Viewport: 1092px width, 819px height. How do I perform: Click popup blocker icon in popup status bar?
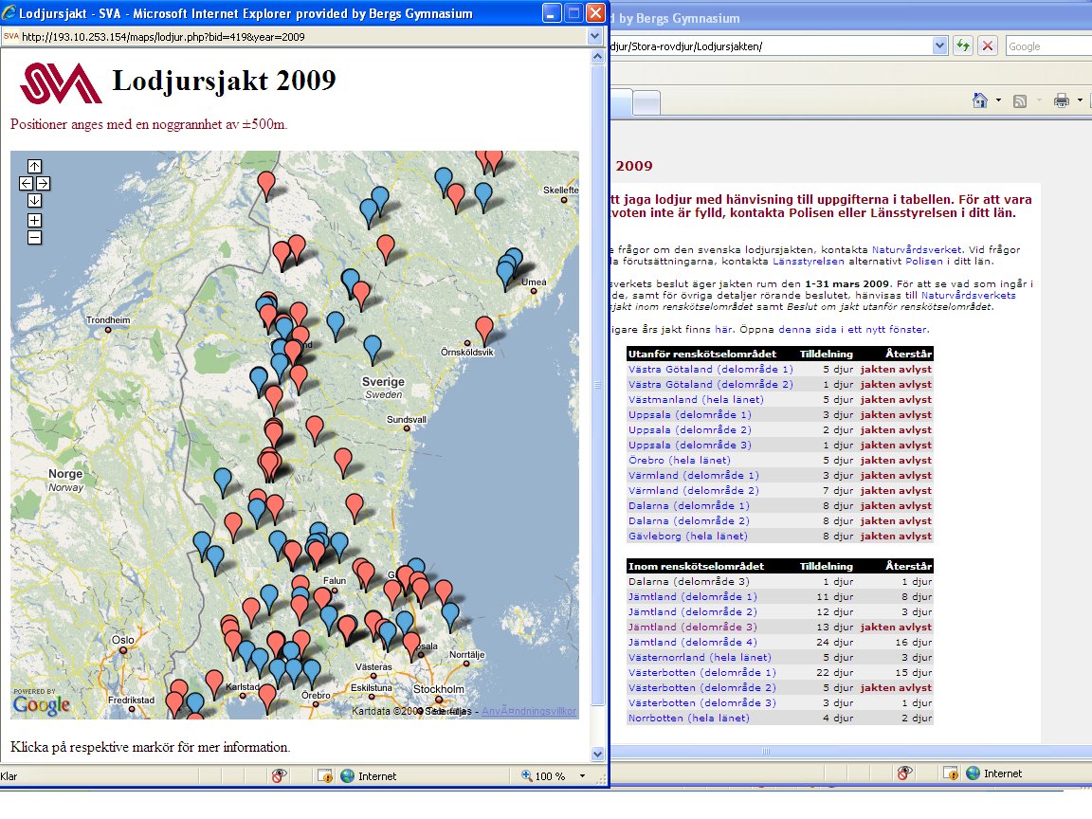click(x=279, y=775)
